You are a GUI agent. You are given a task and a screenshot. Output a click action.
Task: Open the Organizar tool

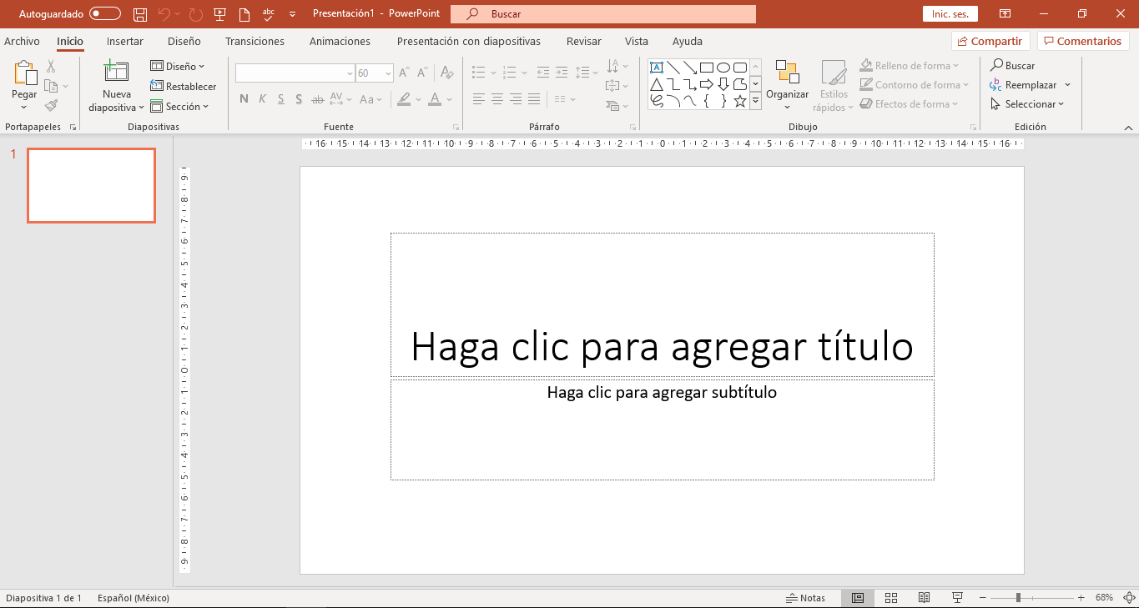point(787,85)
